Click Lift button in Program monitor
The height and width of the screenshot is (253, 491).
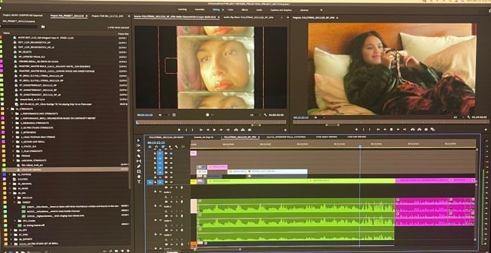point(412,129)
